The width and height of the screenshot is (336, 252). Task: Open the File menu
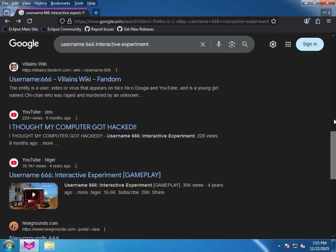5,3
